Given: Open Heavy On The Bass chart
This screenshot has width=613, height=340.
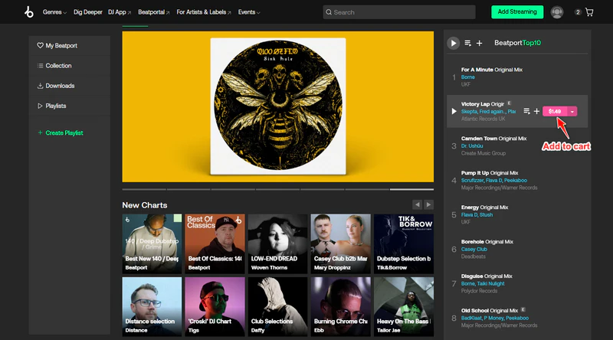Looking at the screenshot, I should (404, 307).
